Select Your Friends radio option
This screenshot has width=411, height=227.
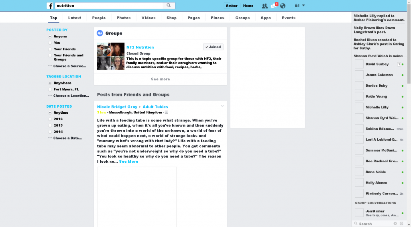[50, 49]
